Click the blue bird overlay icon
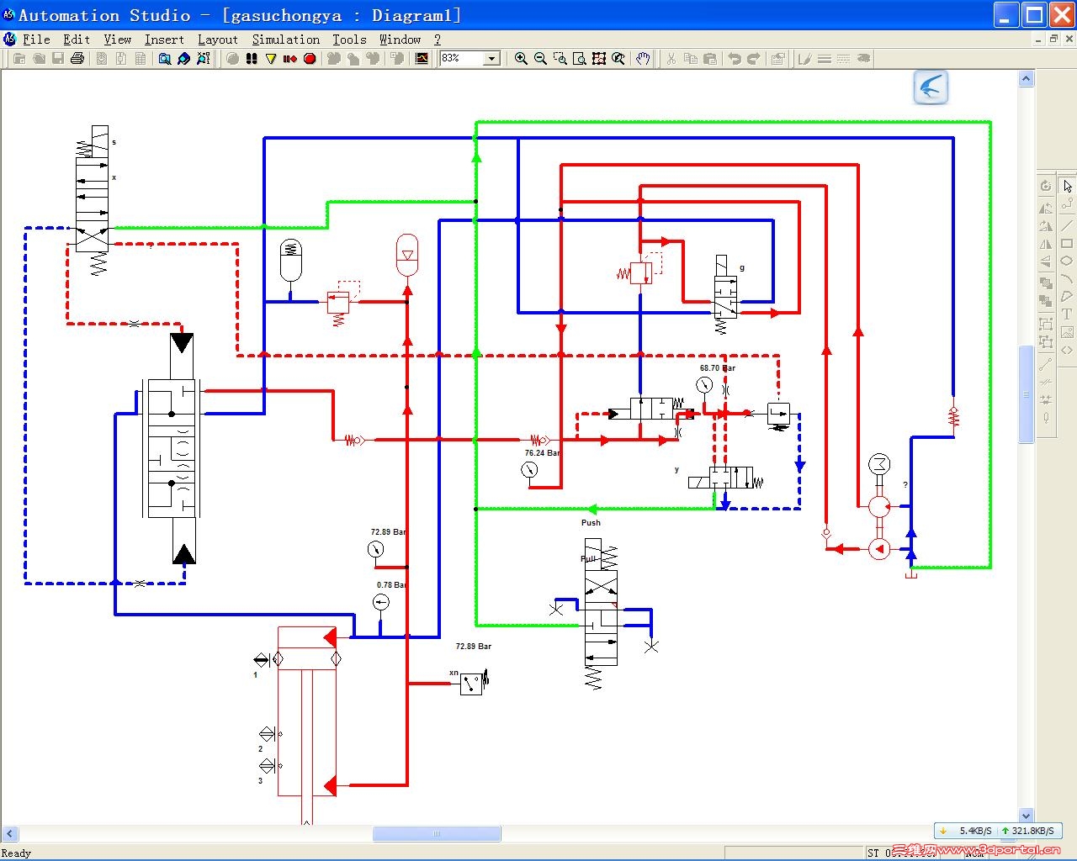This screenshot has width=1077, height=861. point(931,87)
